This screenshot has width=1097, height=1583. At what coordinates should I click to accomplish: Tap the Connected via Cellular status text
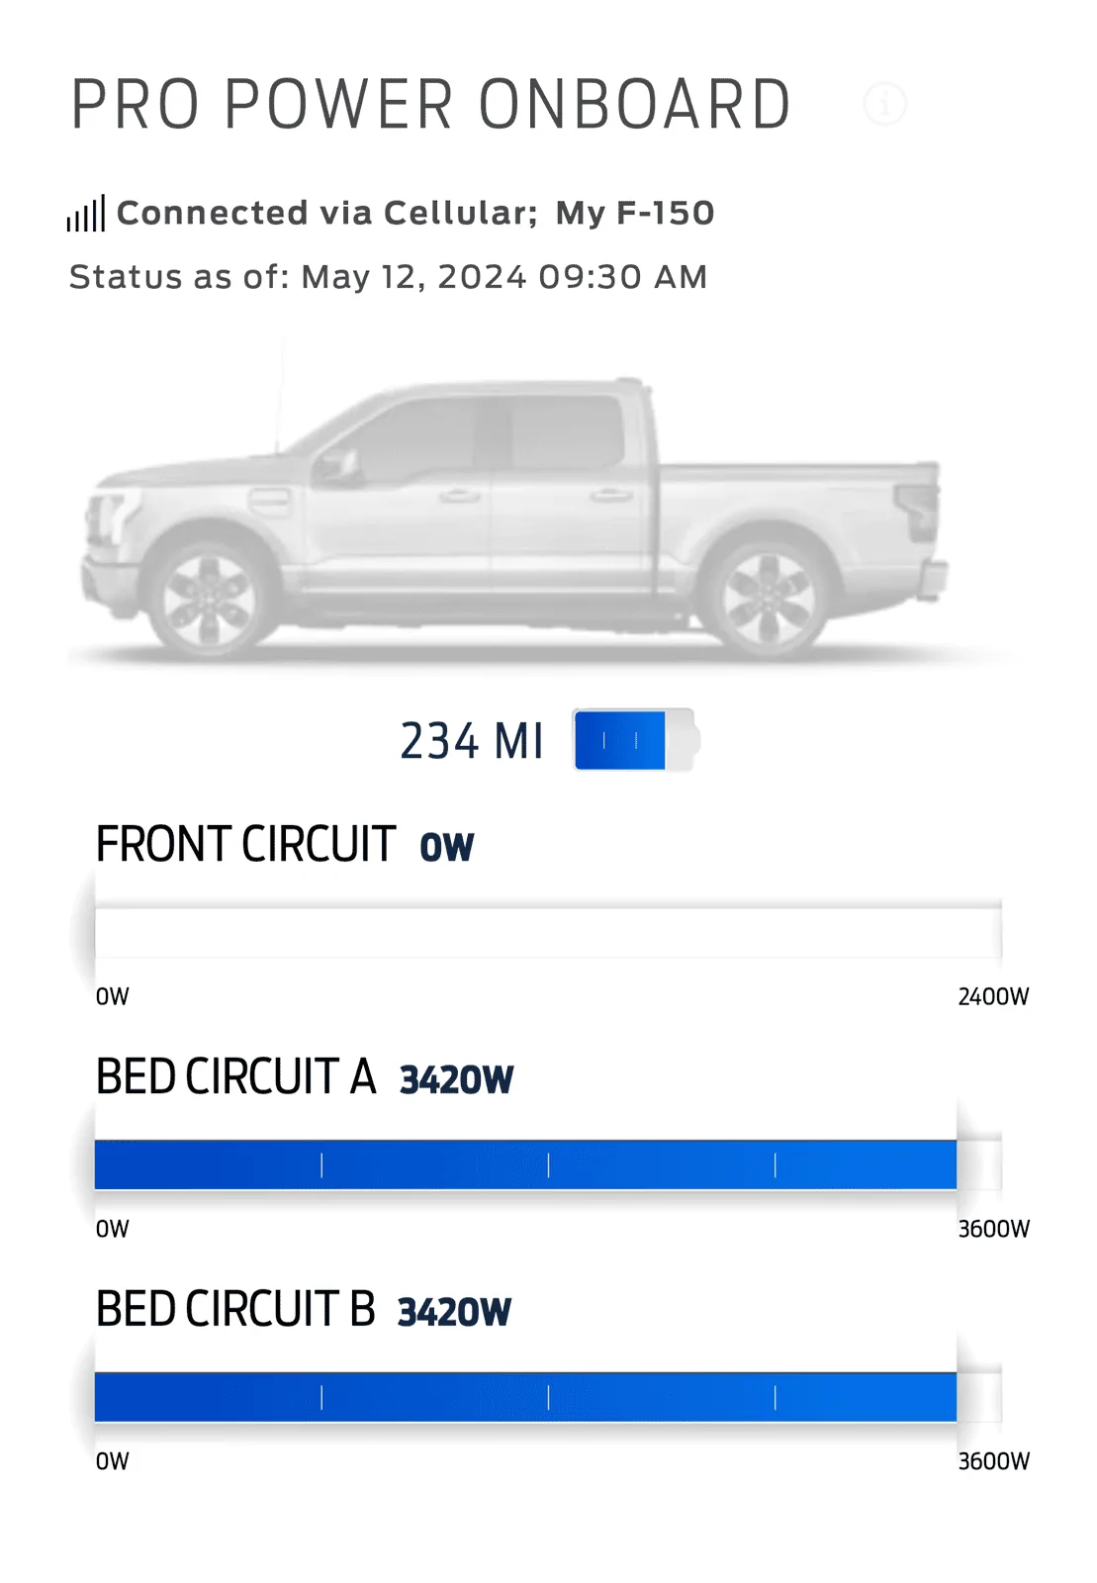(x=326, y=213)
